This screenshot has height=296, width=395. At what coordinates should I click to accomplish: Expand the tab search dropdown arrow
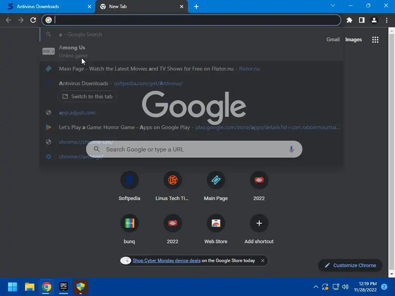pyautogui.click(x=333, y=5)
